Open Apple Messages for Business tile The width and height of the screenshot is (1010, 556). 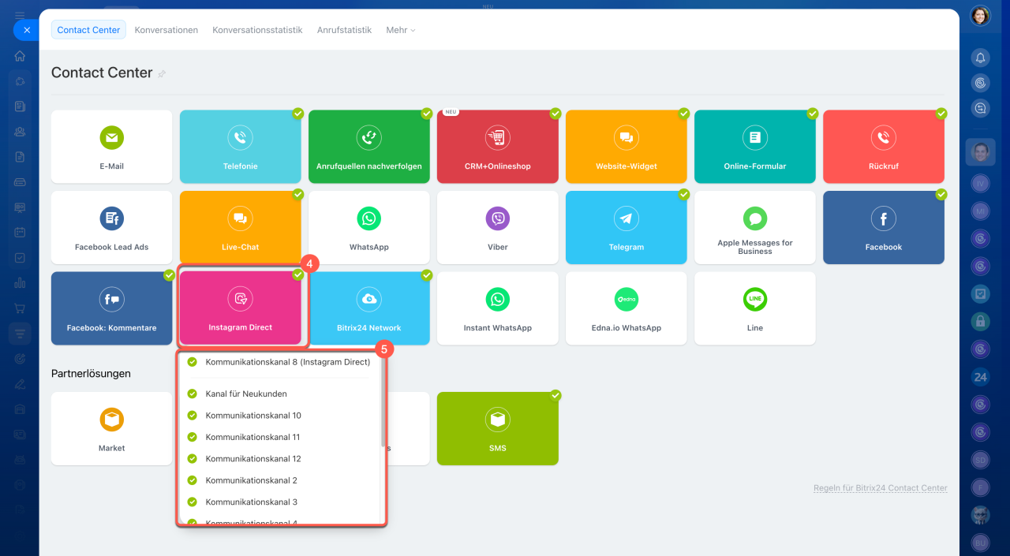click(754, 227)
